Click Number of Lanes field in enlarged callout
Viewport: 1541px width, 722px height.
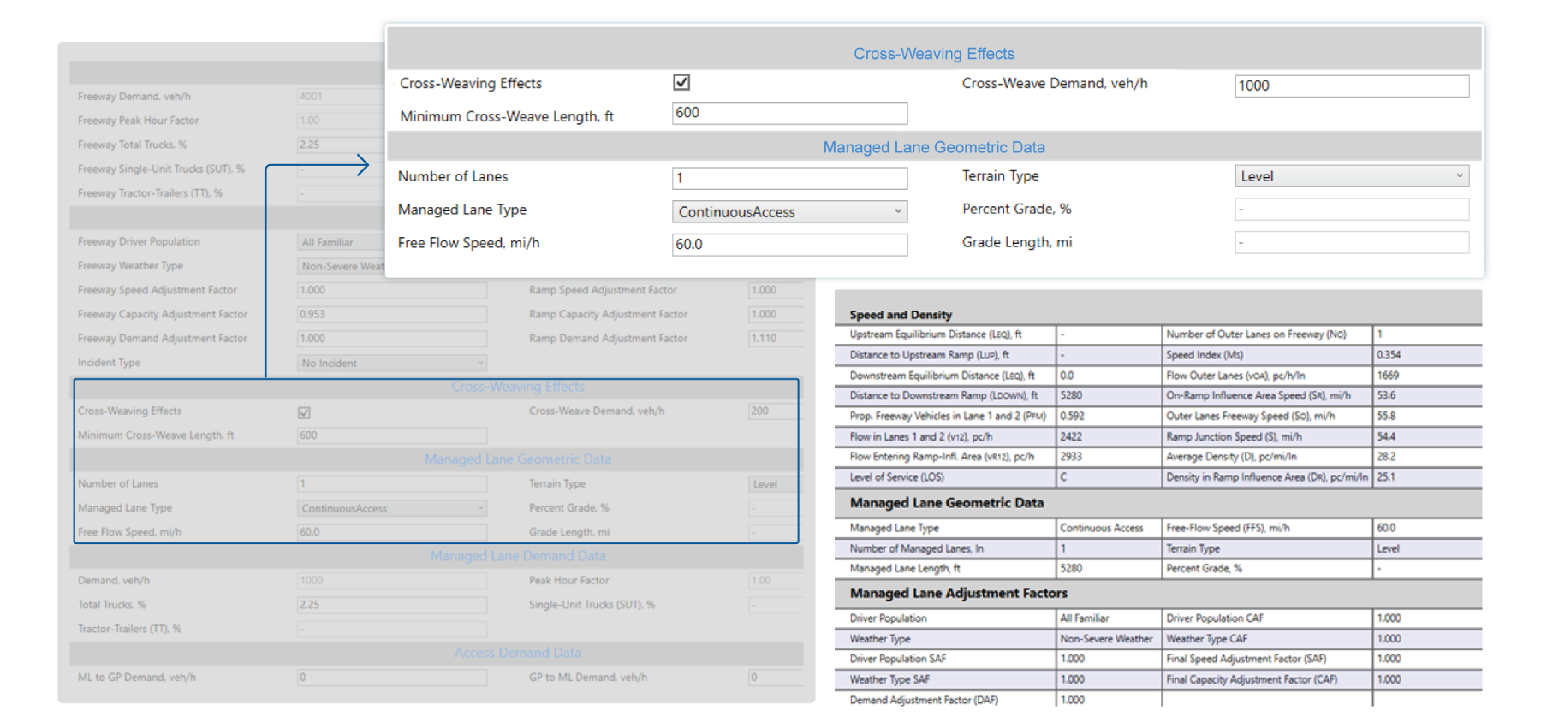coord(789,178)
